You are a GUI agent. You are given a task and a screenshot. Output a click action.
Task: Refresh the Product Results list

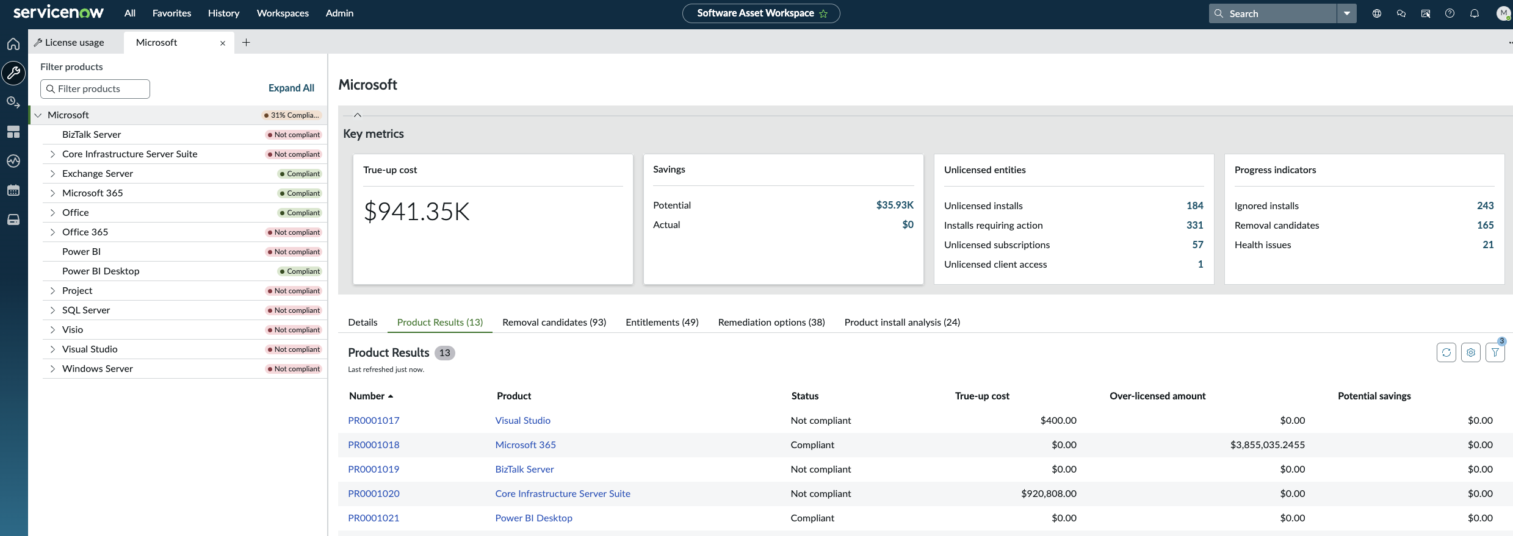coord(1446,352)
